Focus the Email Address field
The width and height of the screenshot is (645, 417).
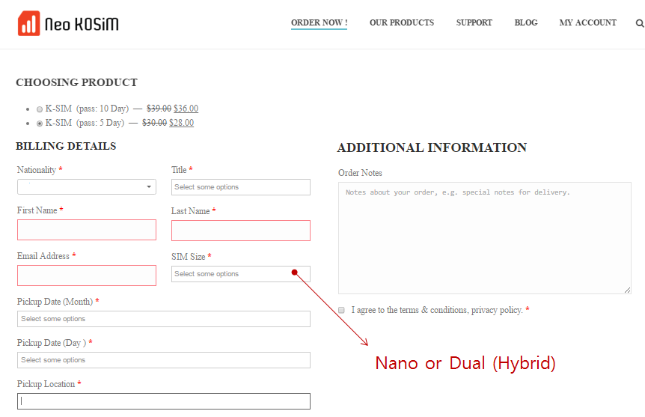[x=86, y=276]
